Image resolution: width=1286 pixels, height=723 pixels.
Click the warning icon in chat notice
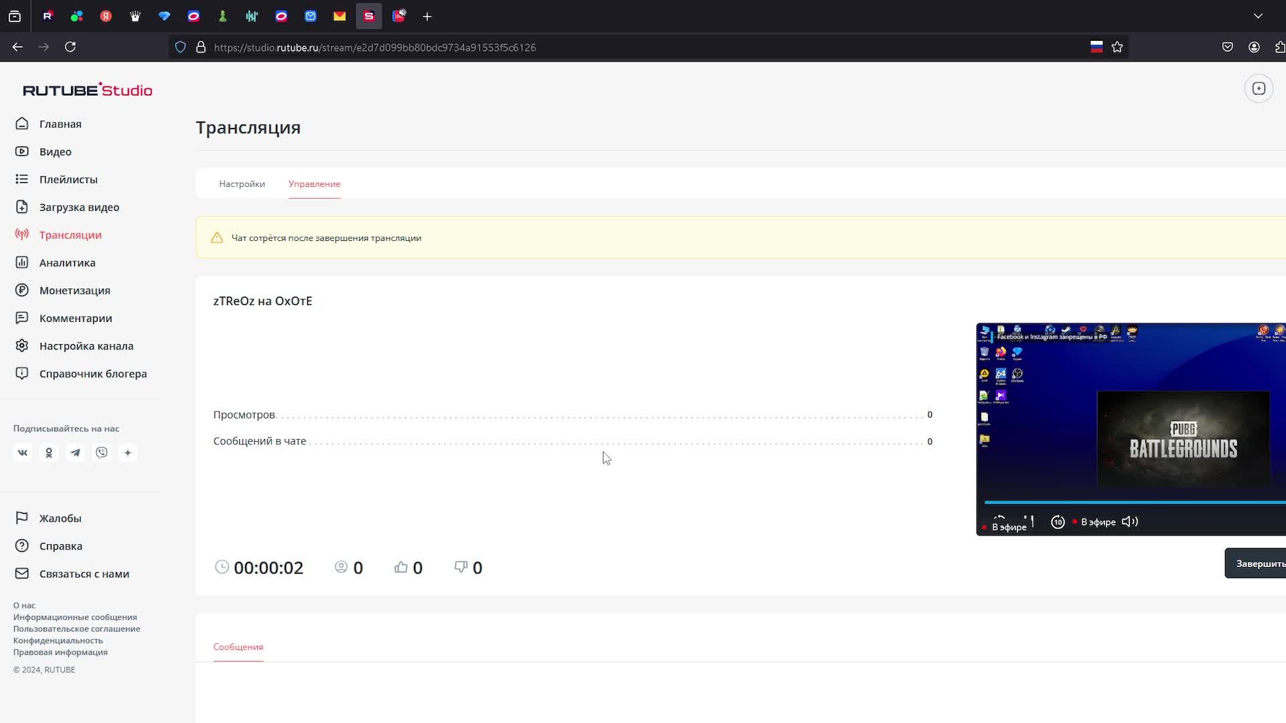217,238
